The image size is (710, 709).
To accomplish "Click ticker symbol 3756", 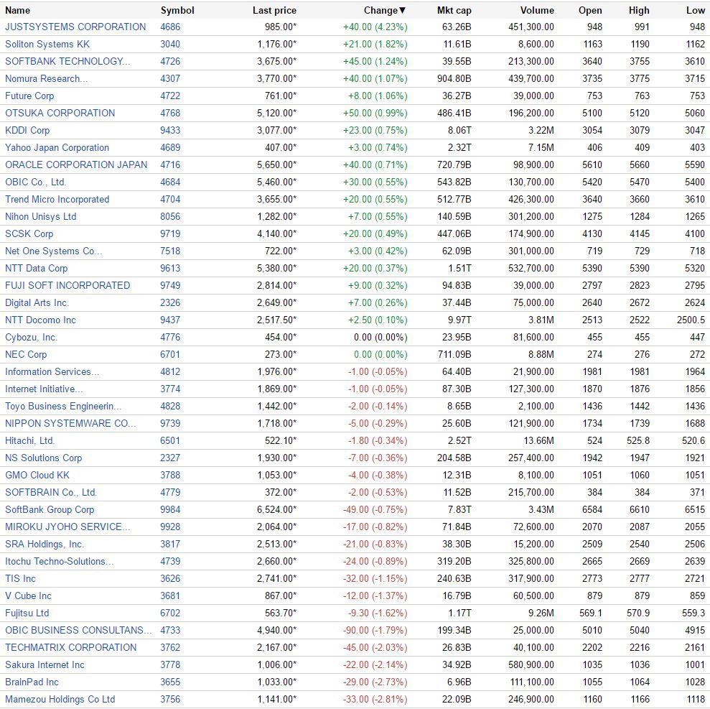I will (x=170, y=698).
